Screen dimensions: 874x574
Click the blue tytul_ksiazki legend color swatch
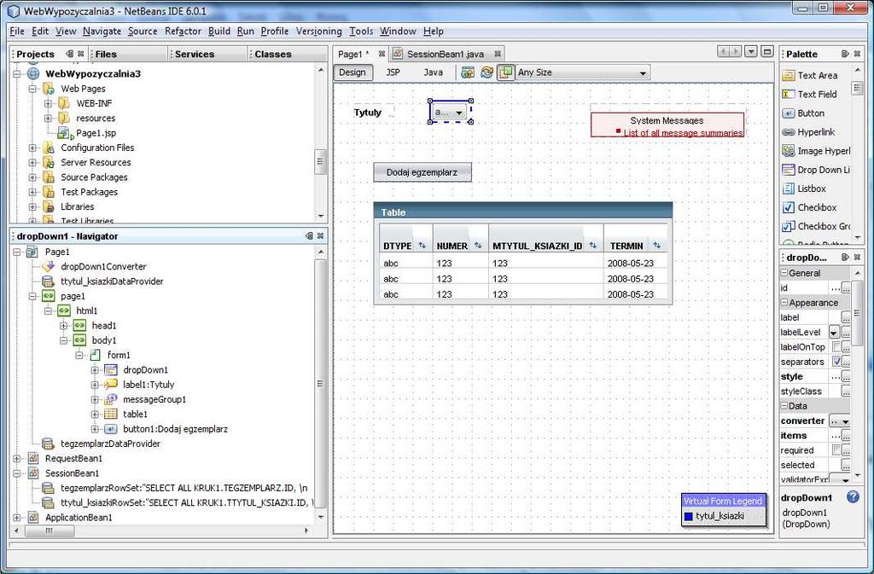click(689, 517)
